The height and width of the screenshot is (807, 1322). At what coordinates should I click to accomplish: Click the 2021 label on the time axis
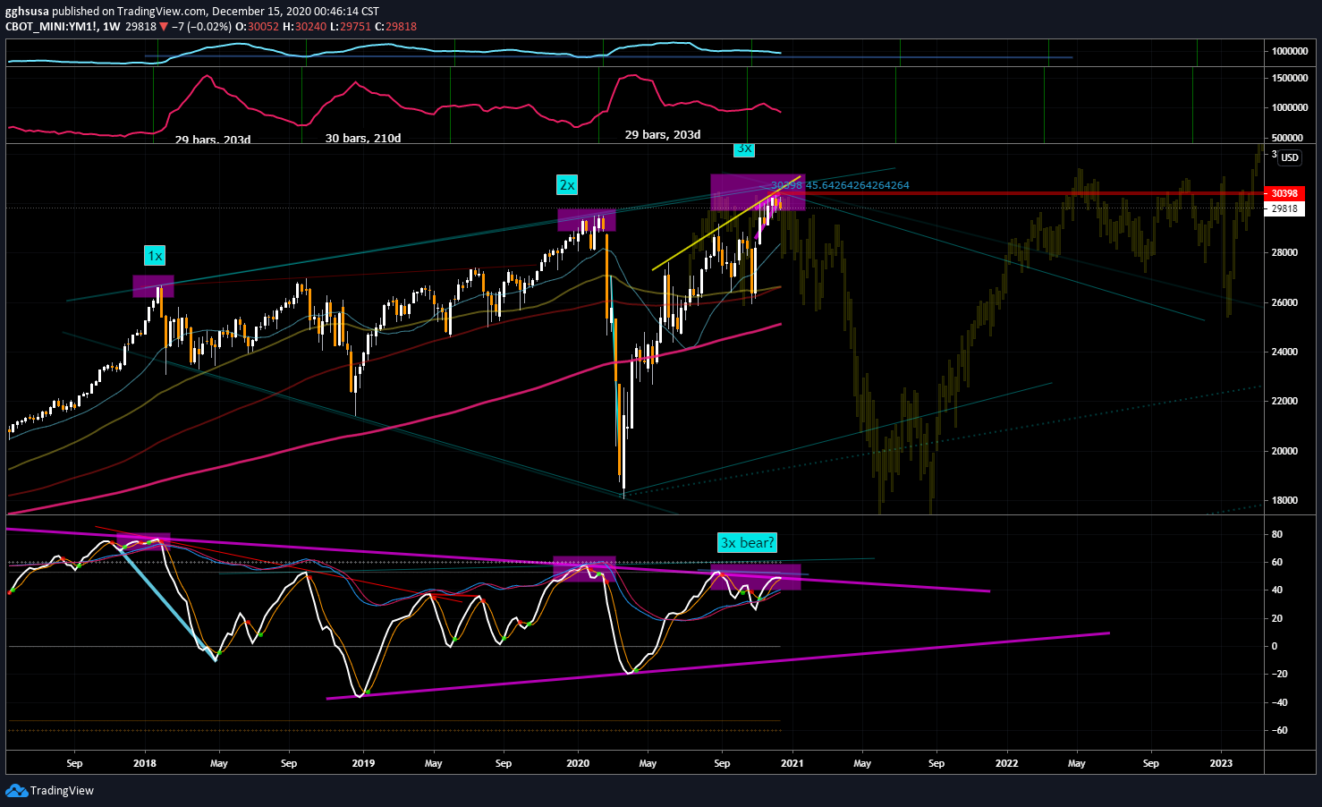(x=792, y=763)
